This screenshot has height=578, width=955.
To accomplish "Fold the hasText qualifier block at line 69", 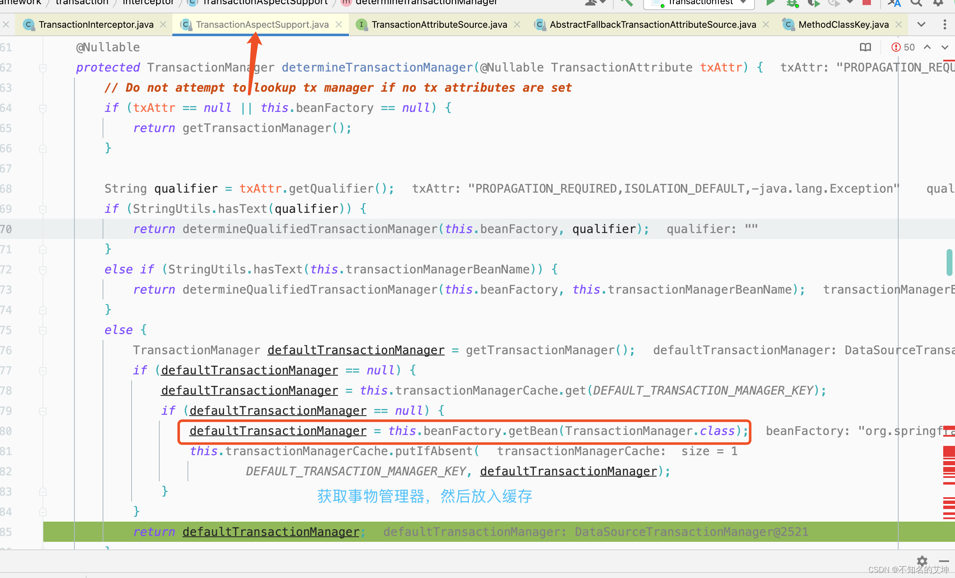I will click(x=42, y=209).
